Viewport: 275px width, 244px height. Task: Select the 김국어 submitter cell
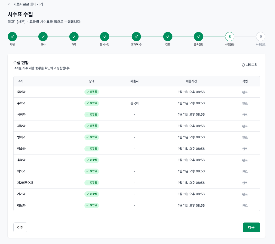click(x=134, y=103)
